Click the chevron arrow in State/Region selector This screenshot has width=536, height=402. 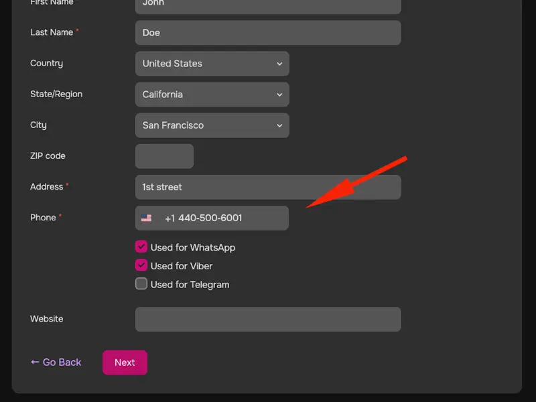(x=279, y=94)
